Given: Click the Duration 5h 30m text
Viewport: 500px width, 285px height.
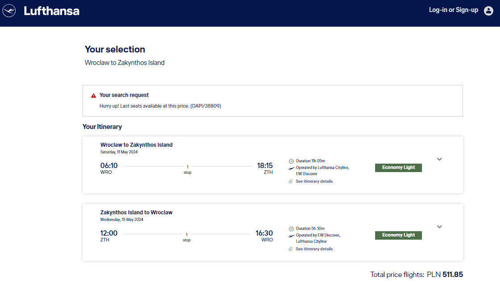Looking at the screenshot, I should pos(310,229).
